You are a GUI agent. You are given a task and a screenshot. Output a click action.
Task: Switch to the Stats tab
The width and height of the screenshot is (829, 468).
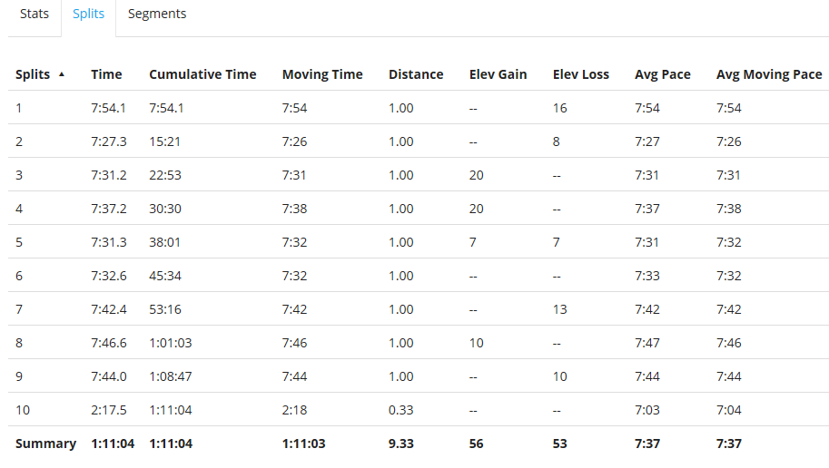pyautogui.click(x=35, y=14)
